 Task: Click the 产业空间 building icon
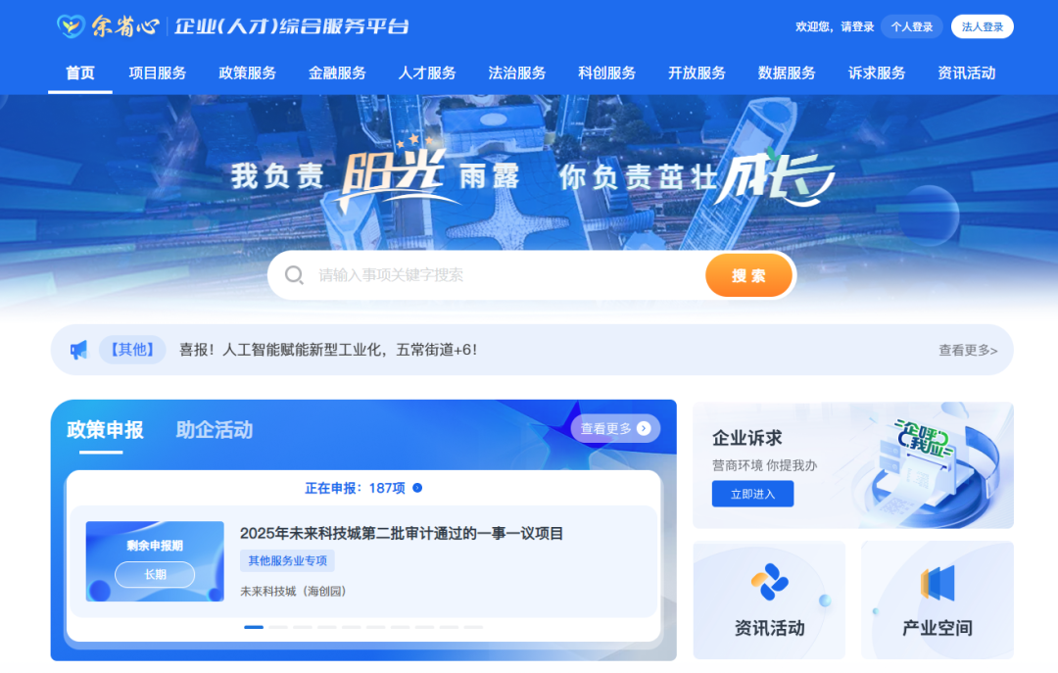938,583
